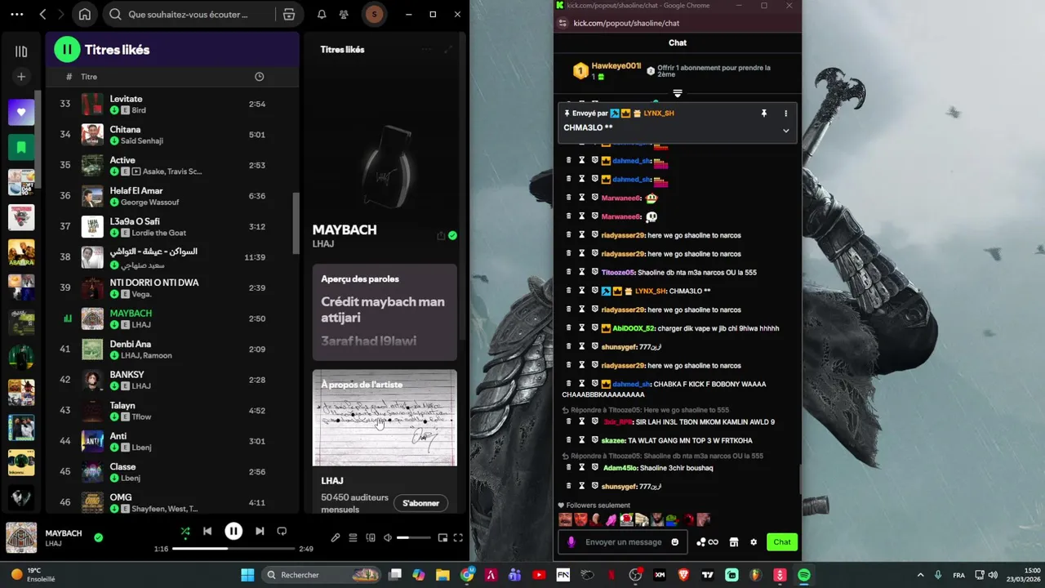1045x588 pixels.
Task: Open Spotify friend activity icon
Action: pos(344,15)
